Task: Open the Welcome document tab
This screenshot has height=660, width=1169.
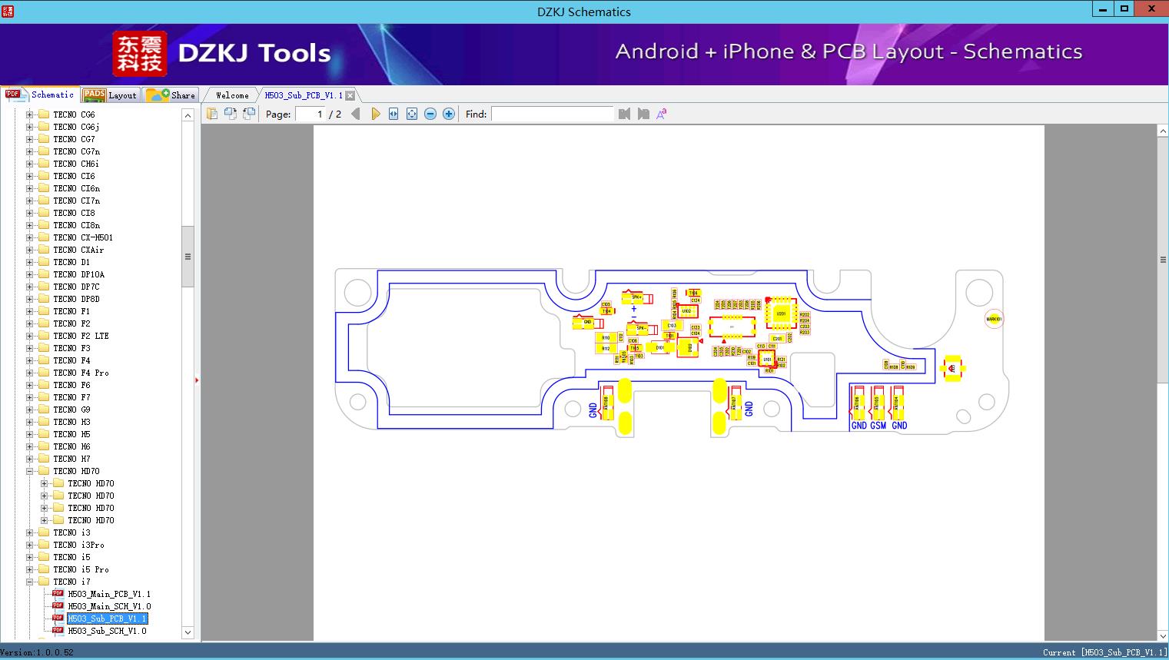Action: pos(231,95)
